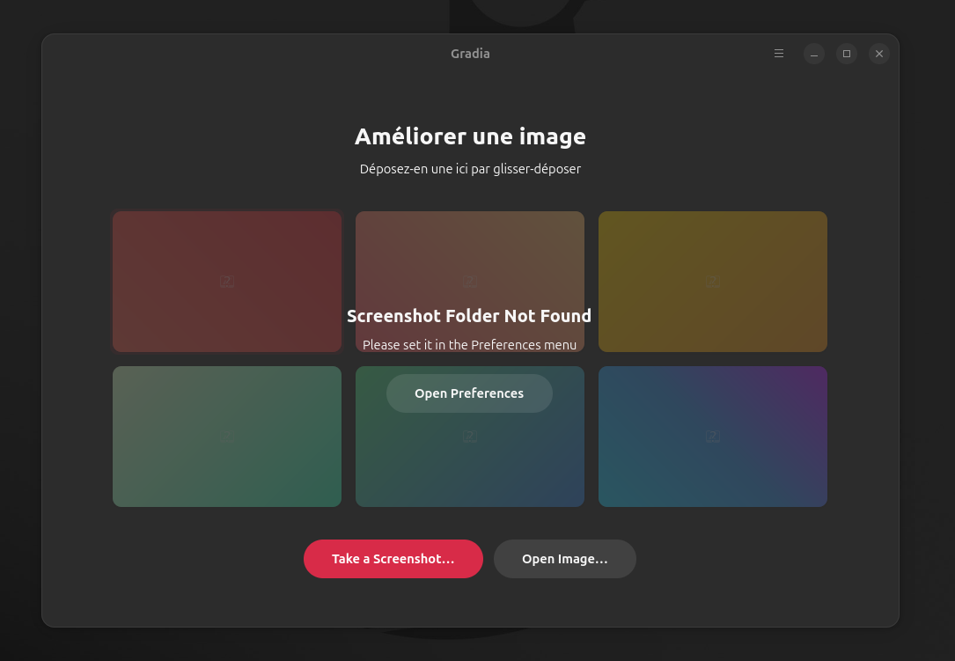Click the placeholder icon in the green-blue tile
The width and height of the screenshot is (955, 661).
tap(470, 437)
